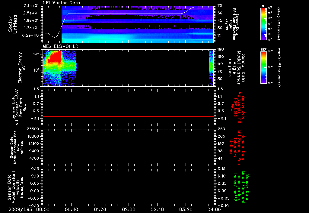The width and height of the screenshot is (309, 213).
Task: Click the "1.2e+01" sector tick value
Action: pyautogui.click(x=31, y=28)
